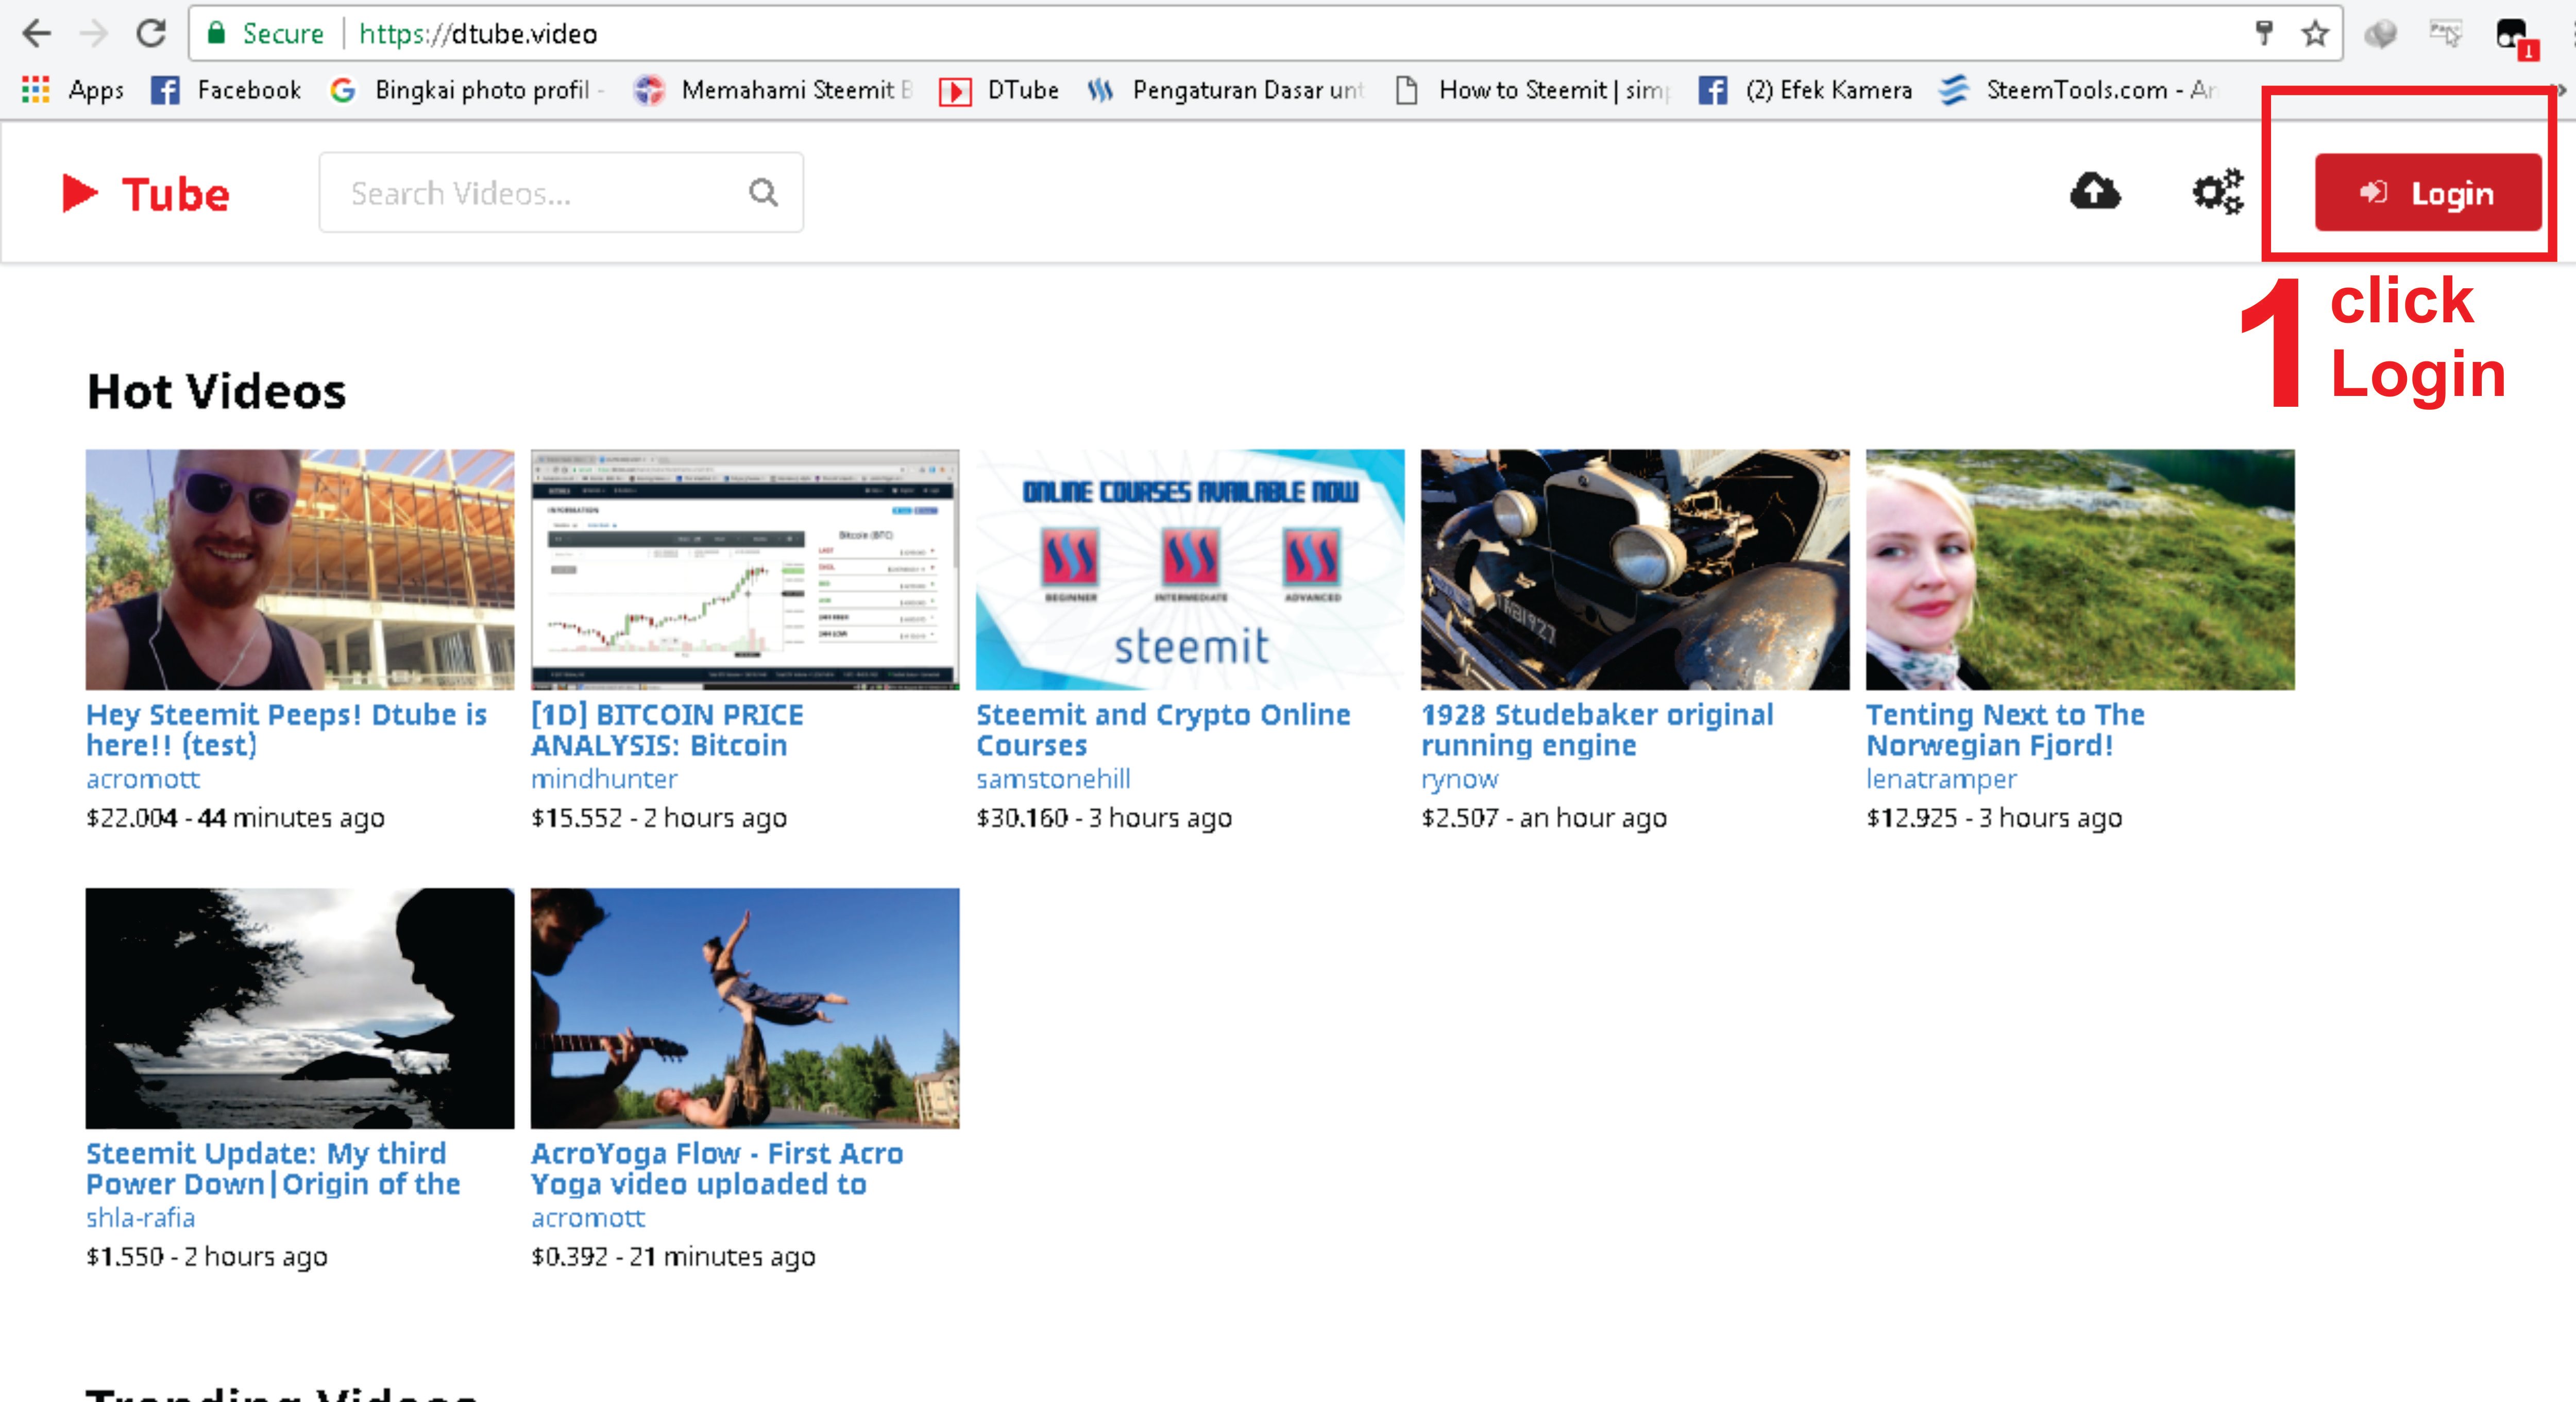Bookmark this page with star icon
Image resolution: width=2576 pixels, height=1402 pixels.
click(2315, 33)
